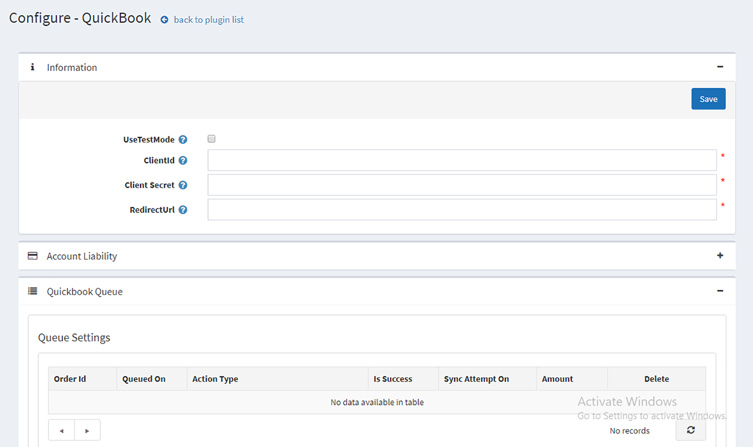Click the Information panel title
This screenshot has height=447, width=753.
point(72,67)
